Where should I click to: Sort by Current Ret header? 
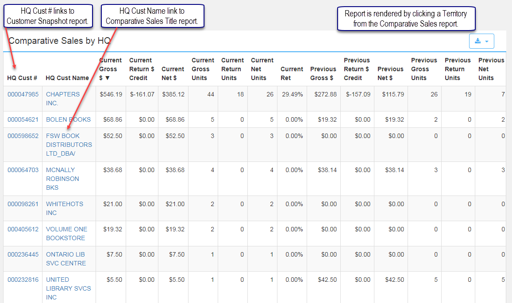tap(292, 73)
